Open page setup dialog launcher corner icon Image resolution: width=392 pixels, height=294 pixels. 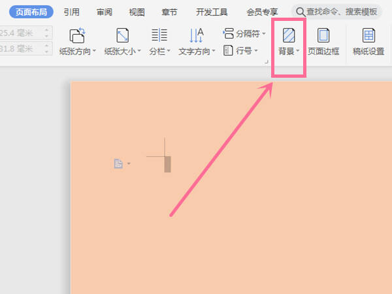[x=267, y=61]
